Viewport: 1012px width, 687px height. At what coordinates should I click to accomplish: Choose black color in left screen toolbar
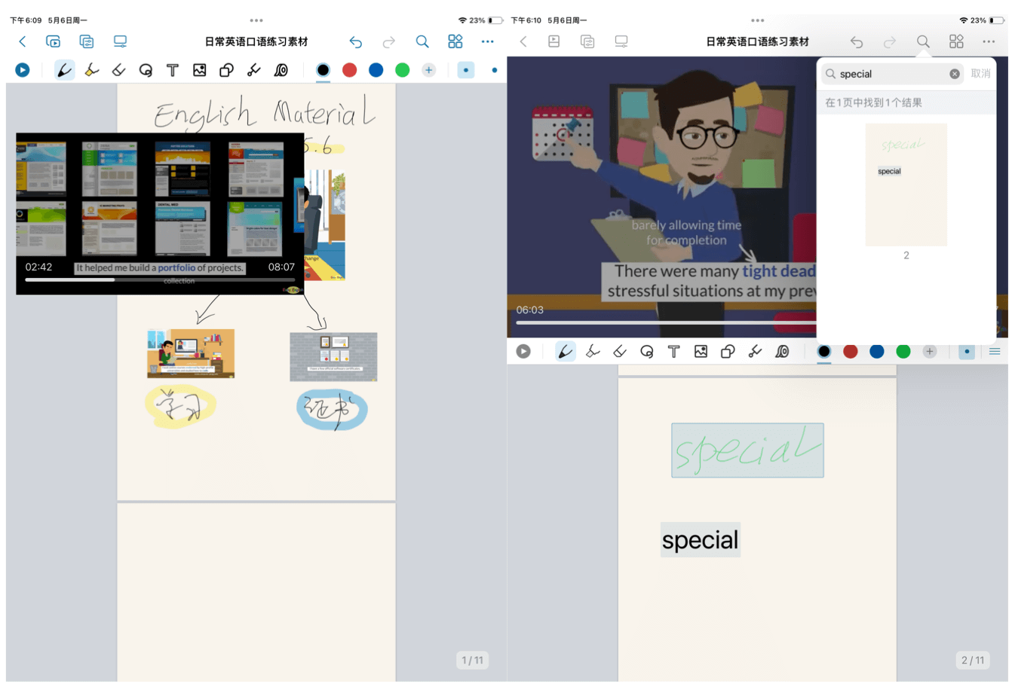tap(323, 70)
